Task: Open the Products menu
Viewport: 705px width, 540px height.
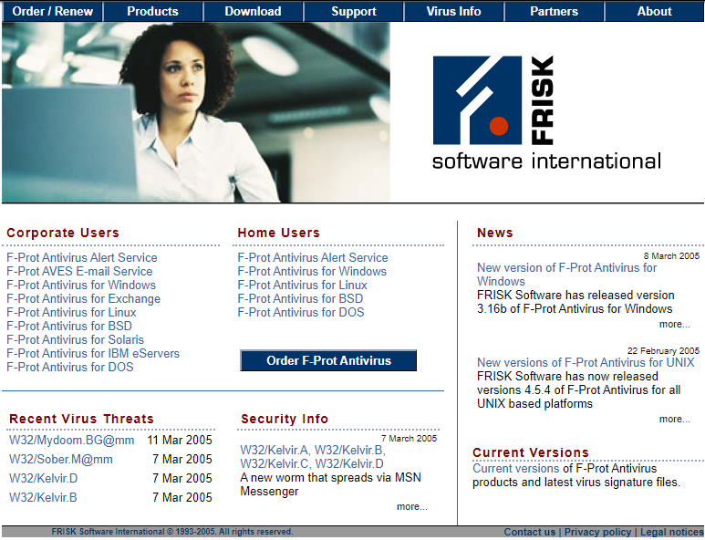Action: (x=152, y=12)
